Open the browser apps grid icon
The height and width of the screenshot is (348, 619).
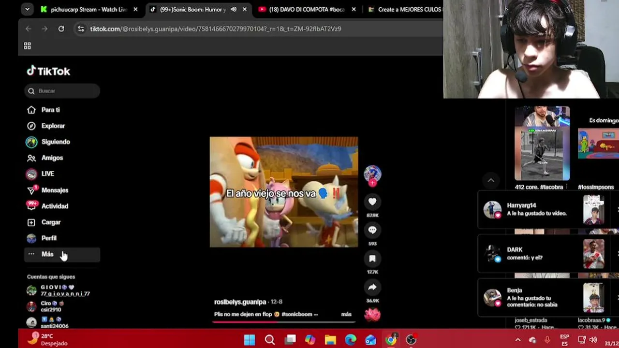(28, 45)
